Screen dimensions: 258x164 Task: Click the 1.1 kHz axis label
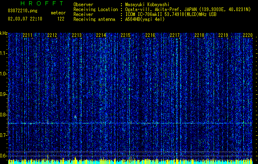(x=3, y=53)
